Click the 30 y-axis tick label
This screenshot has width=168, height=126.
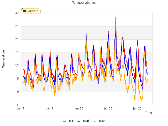(x=17, y=13)
